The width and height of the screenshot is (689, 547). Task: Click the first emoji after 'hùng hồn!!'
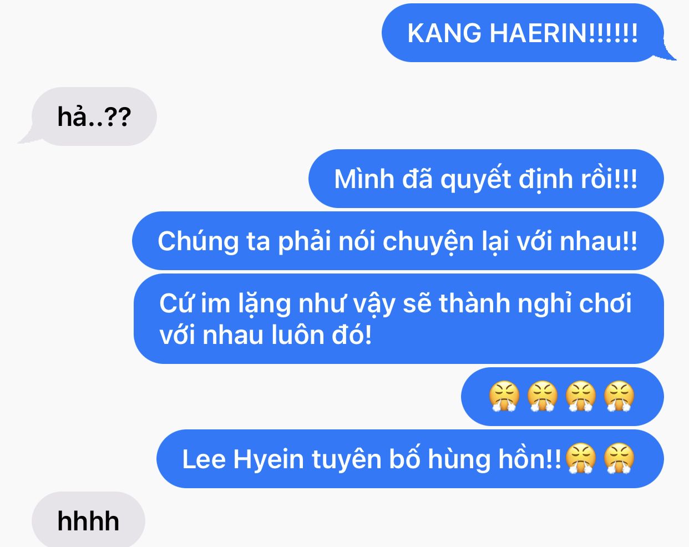(581, 459)
